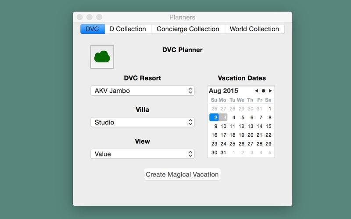Open the D Collection tab
The image size is (351, 219).
coord(128,29)
